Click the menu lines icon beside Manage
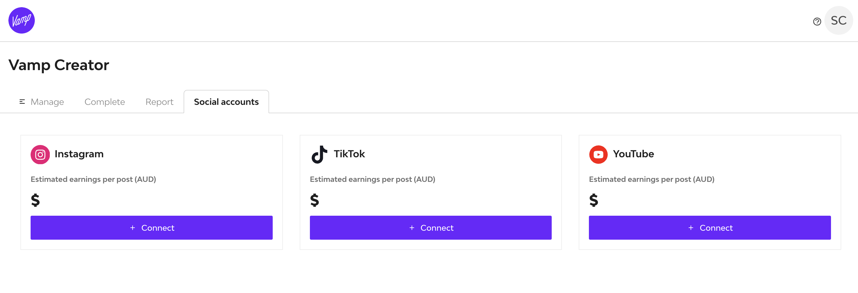Viewport: 858px width, 293px height. coord(22,102)
